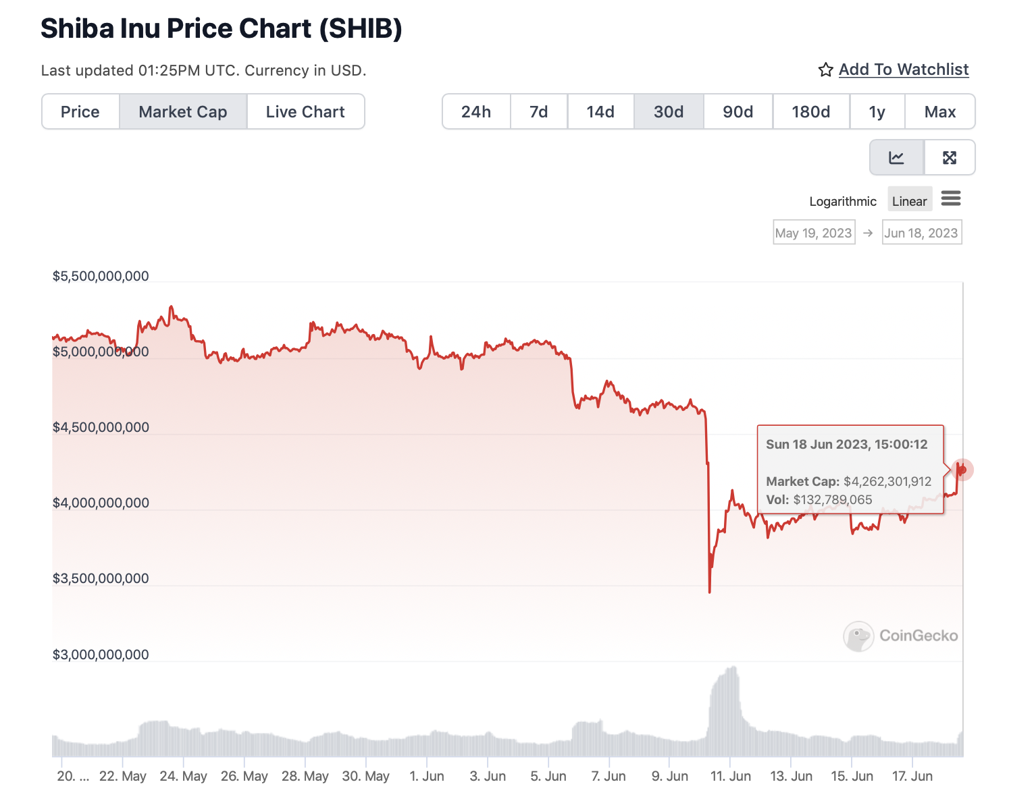Click the Add To Watchlist link

904,70
